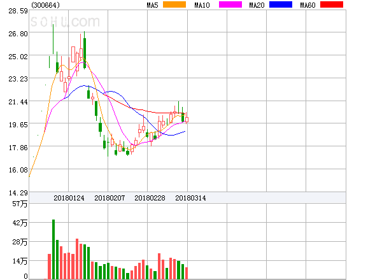Click the orange MA5 legend swatch
The image size is (382, 280).
(x=174, y=4)
